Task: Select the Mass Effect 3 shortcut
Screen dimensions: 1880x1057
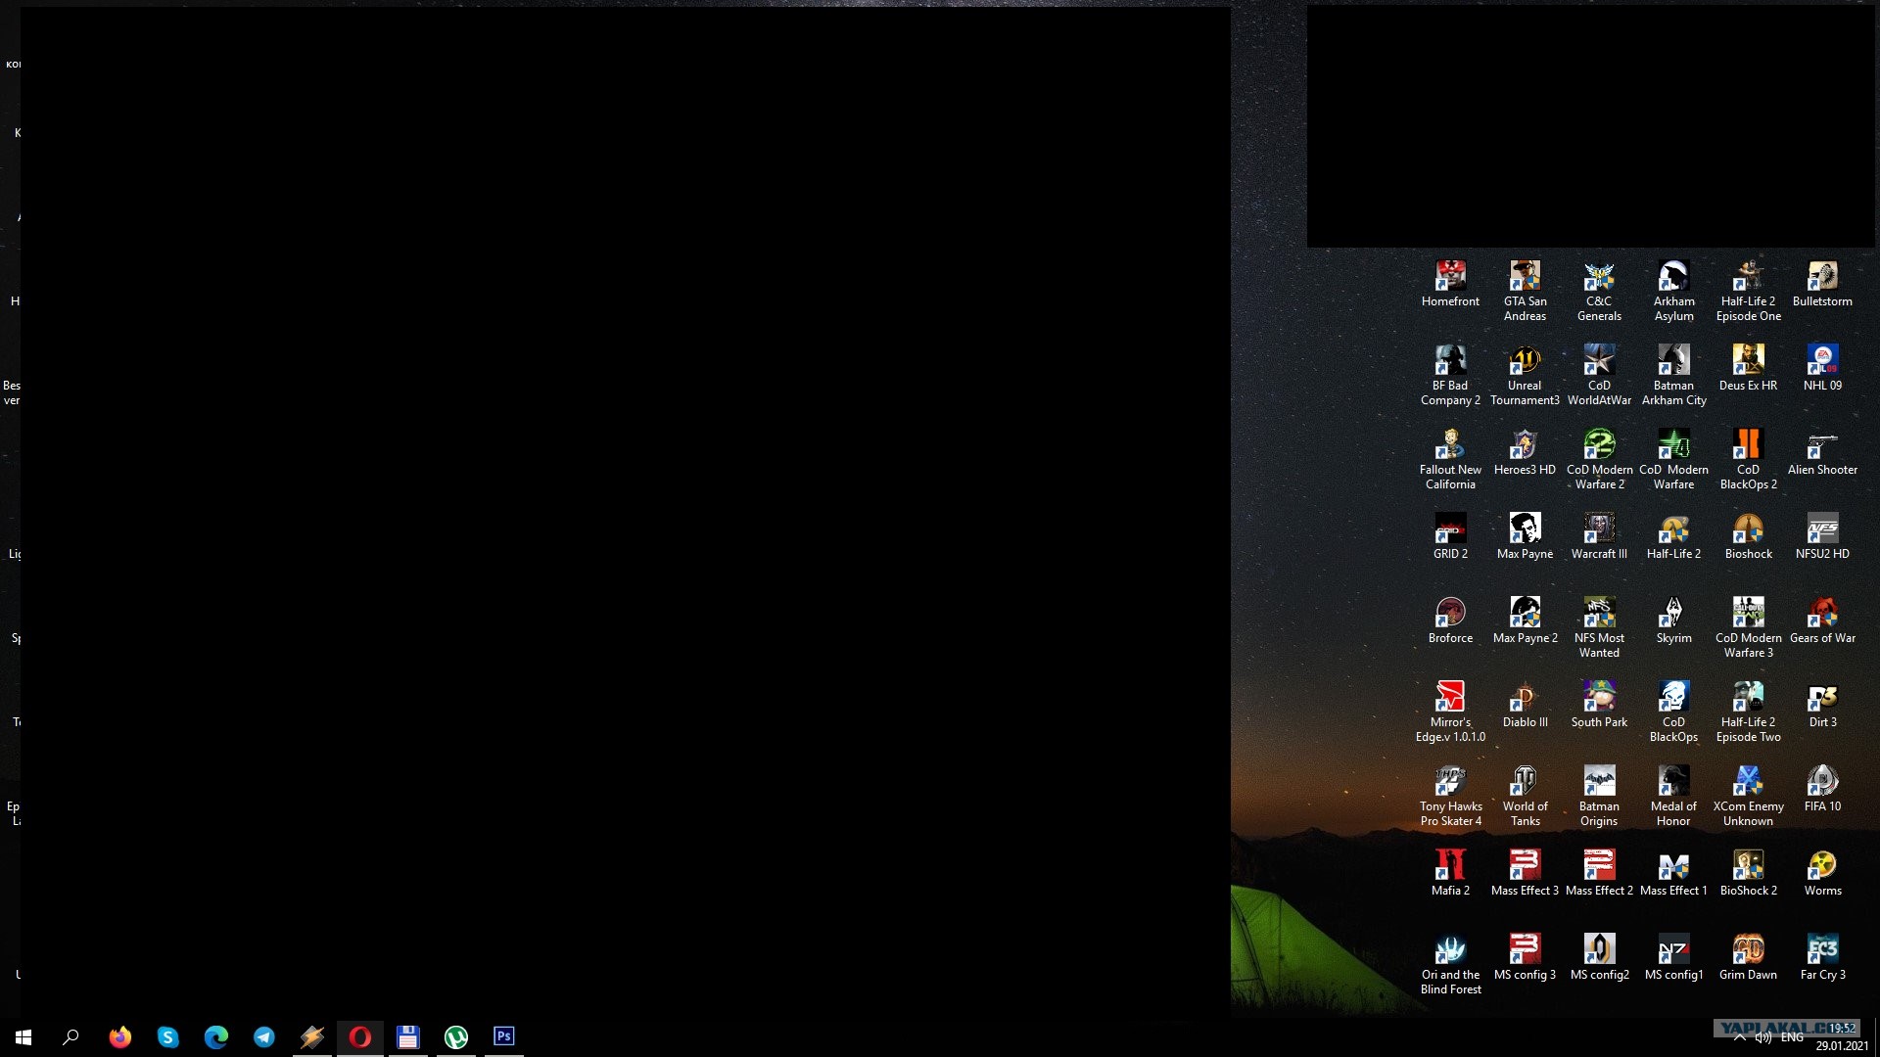Action: click(x=1525, y=873)
